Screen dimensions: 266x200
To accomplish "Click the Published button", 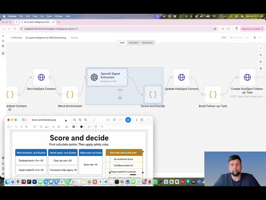I will pos(237,37).
